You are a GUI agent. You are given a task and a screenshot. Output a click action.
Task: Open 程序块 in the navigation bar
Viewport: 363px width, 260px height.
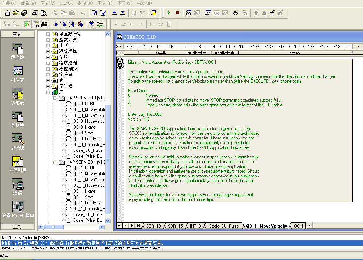coord(17,51)
